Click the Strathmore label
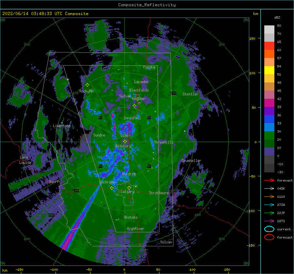Viewport: 294px width, 274px height. tap(159, 193)
